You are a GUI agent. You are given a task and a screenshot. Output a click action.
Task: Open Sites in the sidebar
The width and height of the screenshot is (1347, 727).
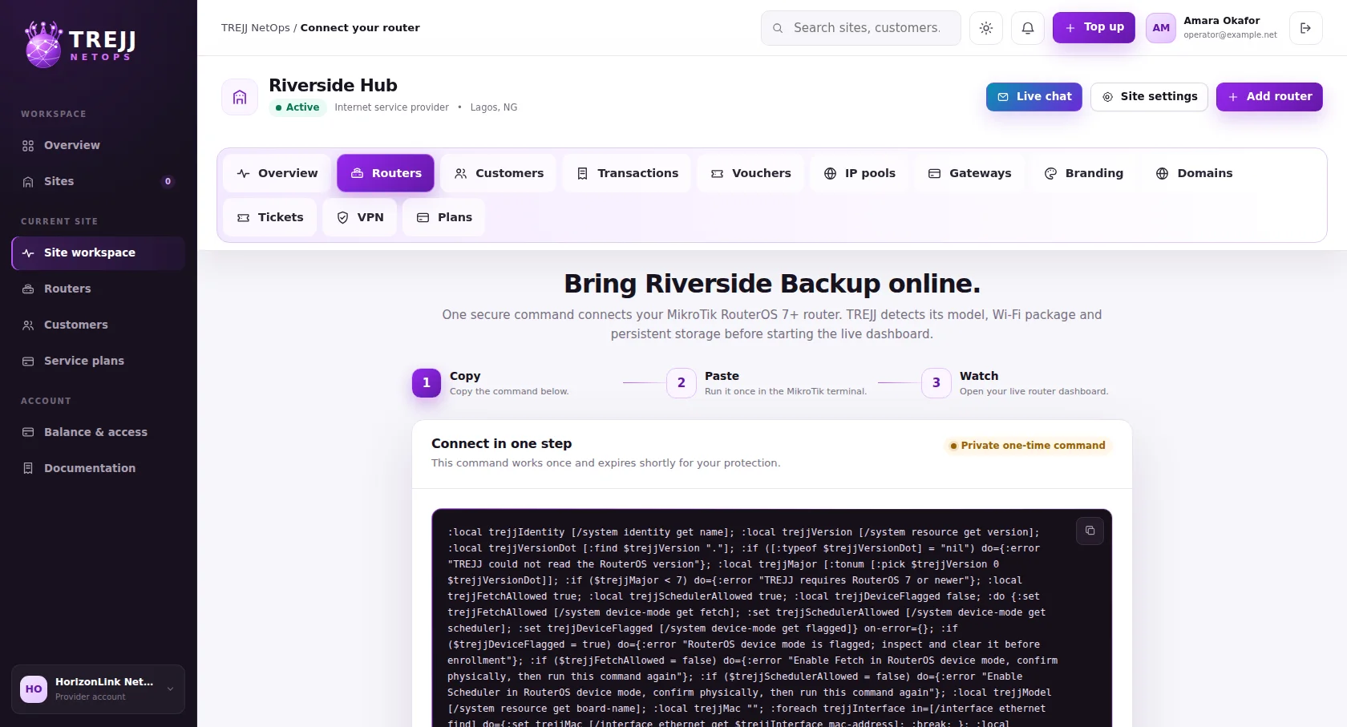coord(98,181)
